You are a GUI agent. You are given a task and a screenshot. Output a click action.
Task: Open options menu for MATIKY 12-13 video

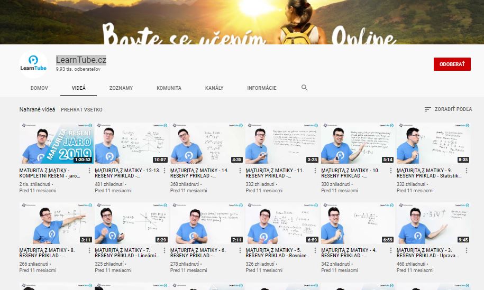click(x=165, y=171)
